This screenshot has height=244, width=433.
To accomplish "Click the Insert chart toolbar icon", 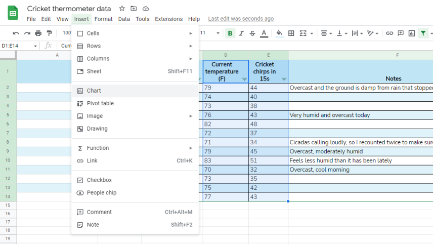I will pos(412,33).
